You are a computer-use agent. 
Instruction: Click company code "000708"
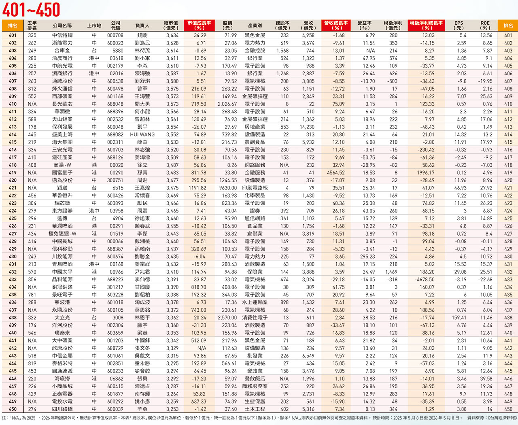click(x=115, y=35)
